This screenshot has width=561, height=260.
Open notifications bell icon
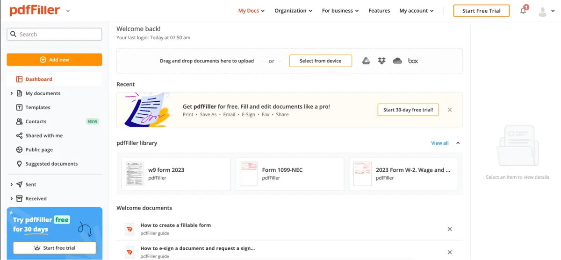tap(523, 11)
